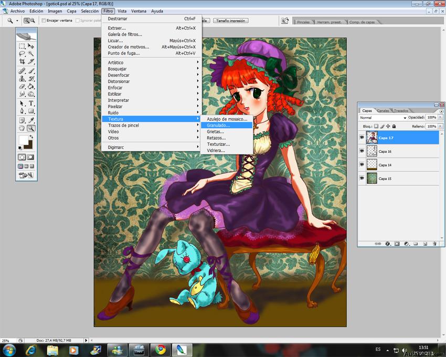Switch to Standard editing mode
This screenshot has width=446, height=357.
22,157
